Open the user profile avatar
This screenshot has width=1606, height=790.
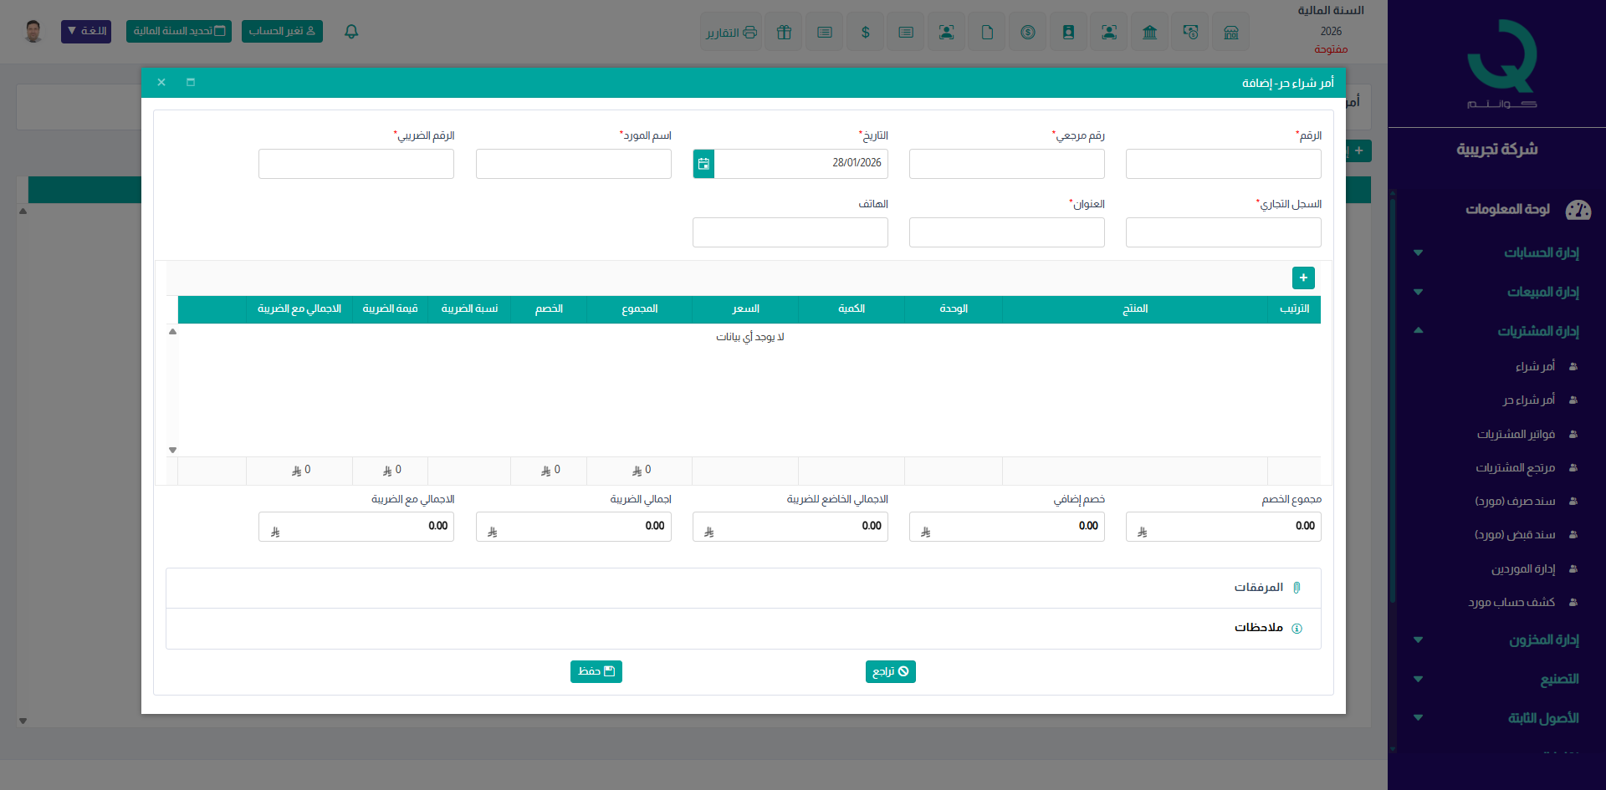click(33, 32)
